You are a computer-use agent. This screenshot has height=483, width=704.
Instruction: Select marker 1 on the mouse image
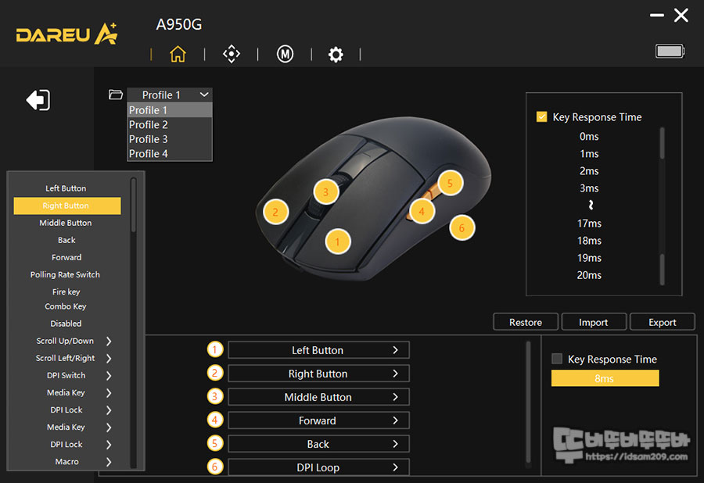[338, 241]
